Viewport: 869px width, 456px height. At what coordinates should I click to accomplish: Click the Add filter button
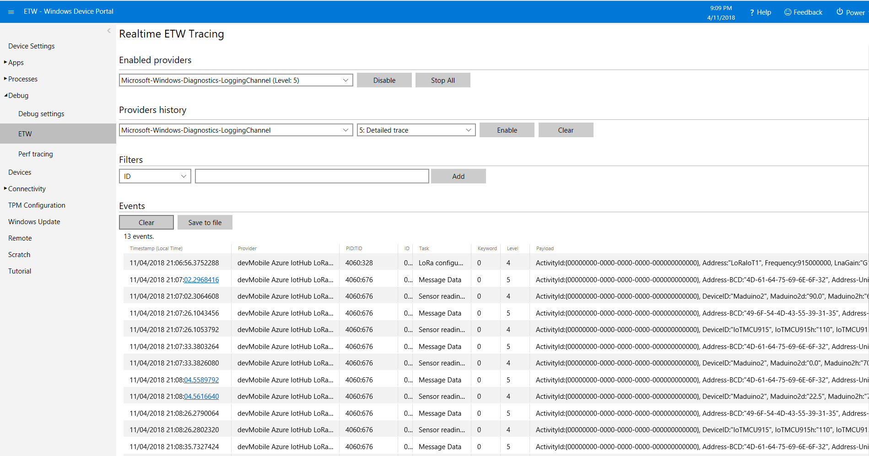tap(459, 176)
